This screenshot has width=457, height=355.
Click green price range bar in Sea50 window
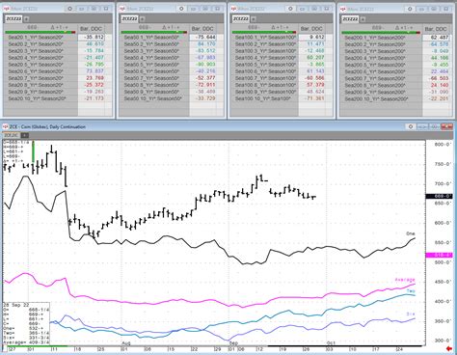(x=153, y=32)
